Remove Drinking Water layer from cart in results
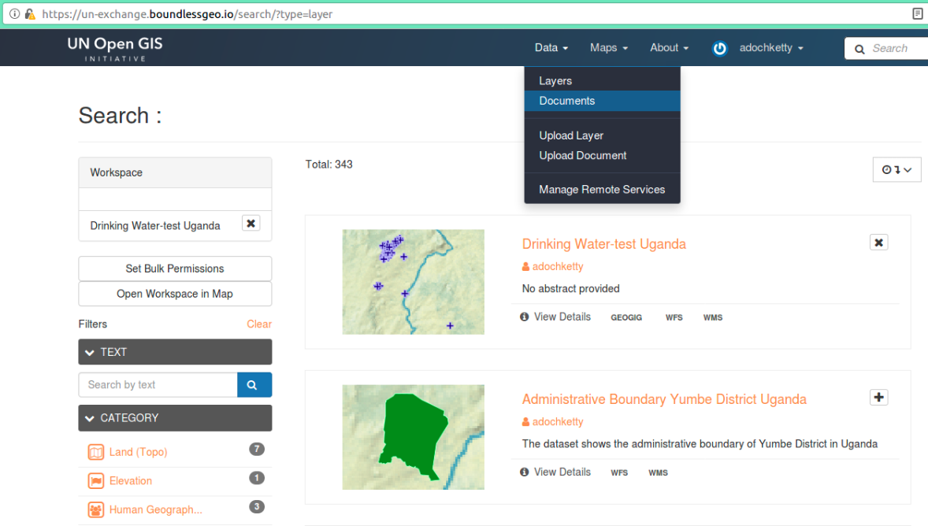This screenshot has width=928, height=526. point(878,243)
